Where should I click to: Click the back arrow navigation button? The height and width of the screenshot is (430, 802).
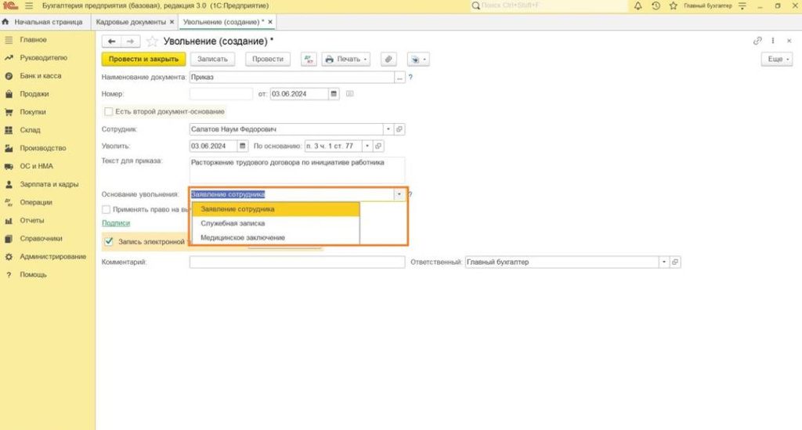(112, 41)
